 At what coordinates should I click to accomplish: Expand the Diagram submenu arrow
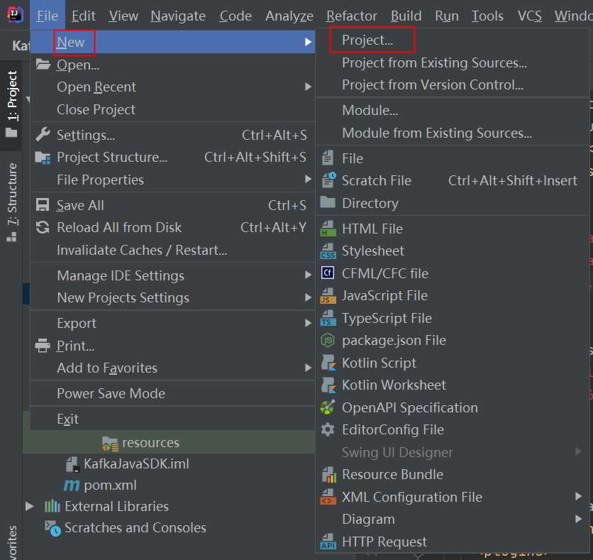pyautogui.click(x=578, y=519)
